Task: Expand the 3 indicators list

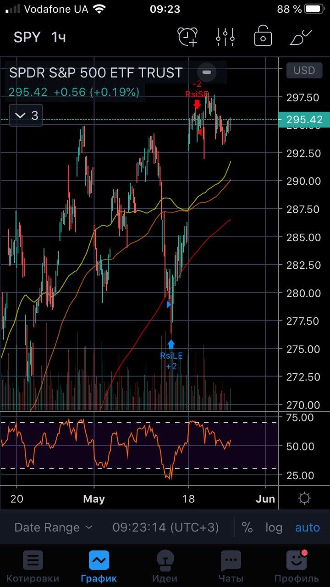Action: coord(26,115)
